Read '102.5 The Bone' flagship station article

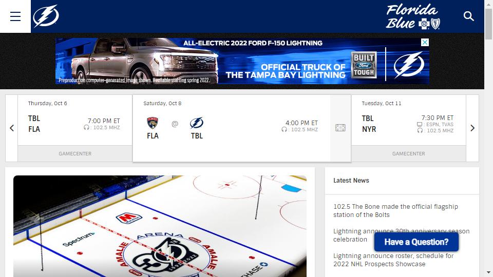point(395,210)
